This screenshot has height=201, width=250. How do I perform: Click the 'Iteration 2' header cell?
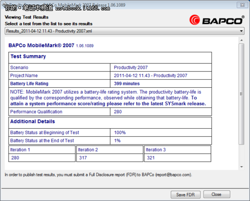click(109, 150)
